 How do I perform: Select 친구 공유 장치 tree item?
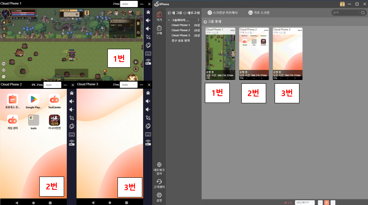(180, 40)
